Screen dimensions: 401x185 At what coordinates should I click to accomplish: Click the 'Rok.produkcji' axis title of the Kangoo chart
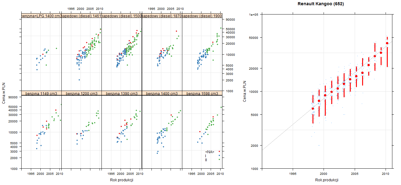point(327,180)
